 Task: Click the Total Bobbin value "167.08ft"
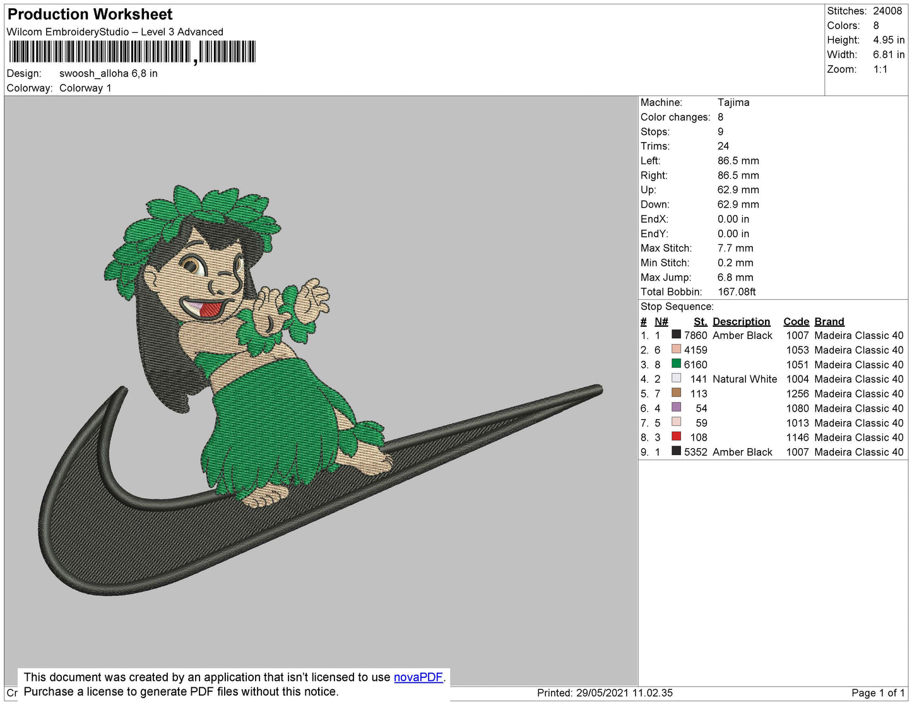(x=737, y=292)
